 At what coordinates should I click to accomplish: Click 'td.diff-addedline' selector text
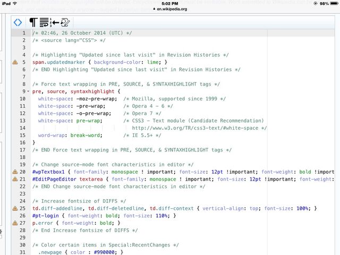pyautogui.click(x=57, y=209)
